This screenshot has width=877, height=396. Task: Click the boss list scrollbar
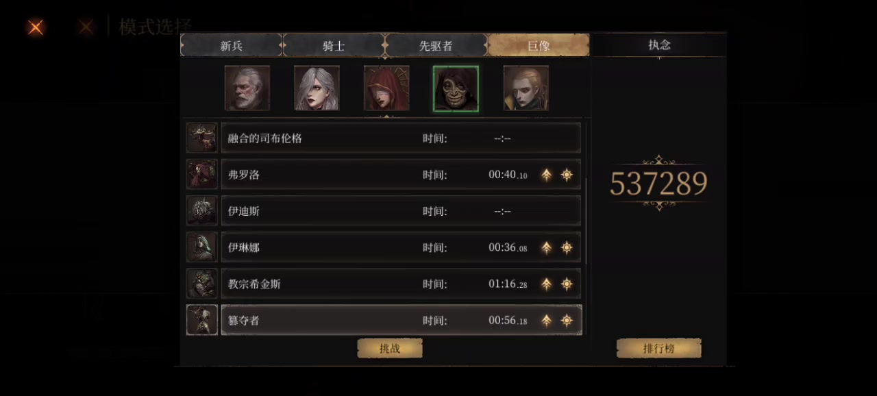tap(585, 221)
